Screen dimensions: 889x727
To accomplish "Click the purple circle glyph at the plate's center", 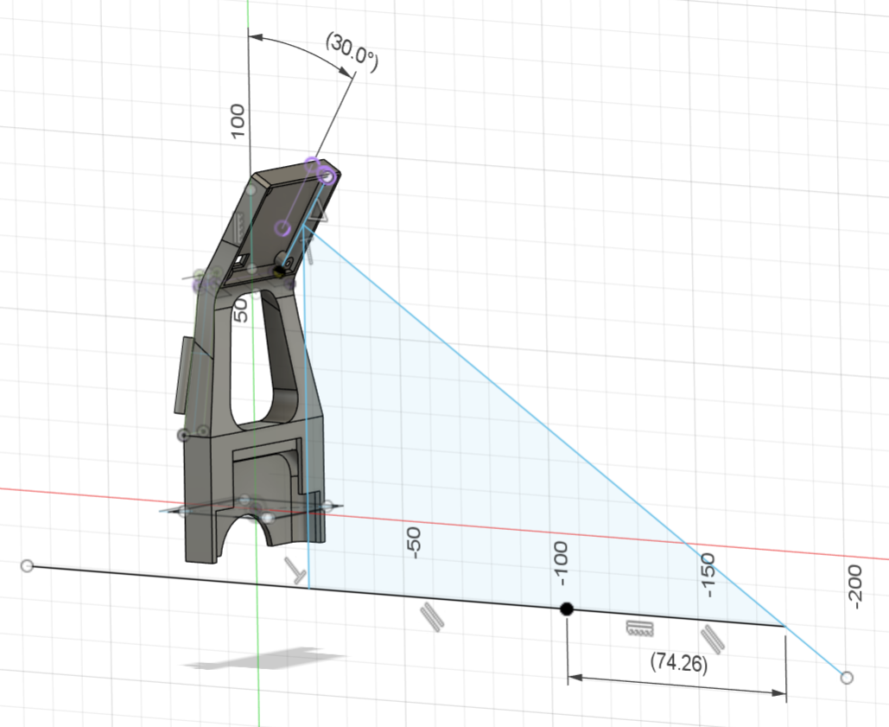I will 281,227.
